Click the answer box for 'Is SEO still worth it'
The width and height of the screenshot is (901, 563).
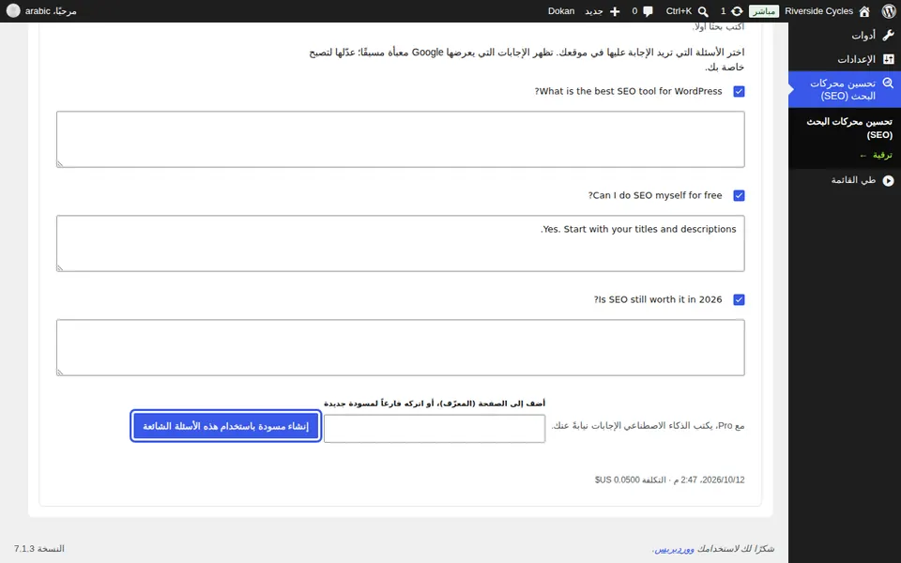tap(401, 347)
